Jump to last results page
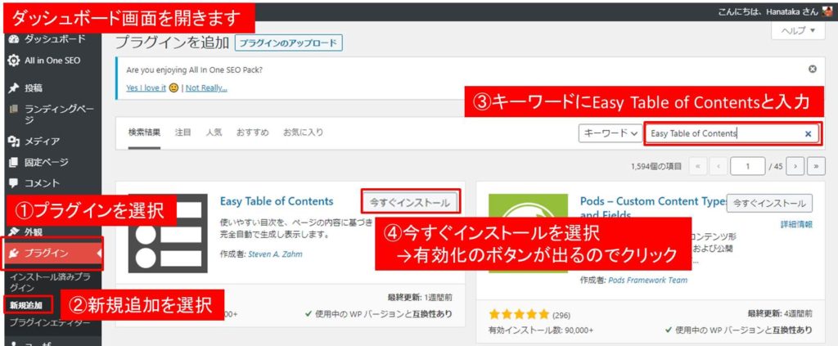 pyautogui.click(x=816, y=166)
